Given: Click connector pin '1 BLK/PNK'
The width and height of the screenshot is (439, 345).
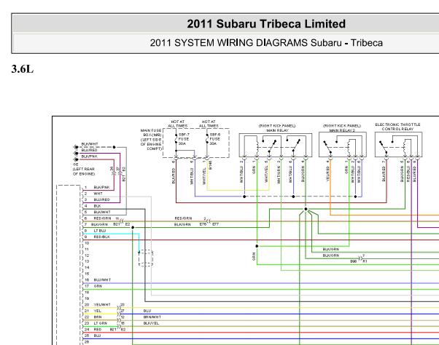Looking at the screenshot, I should pyautogui.click(x=97, y=188).
